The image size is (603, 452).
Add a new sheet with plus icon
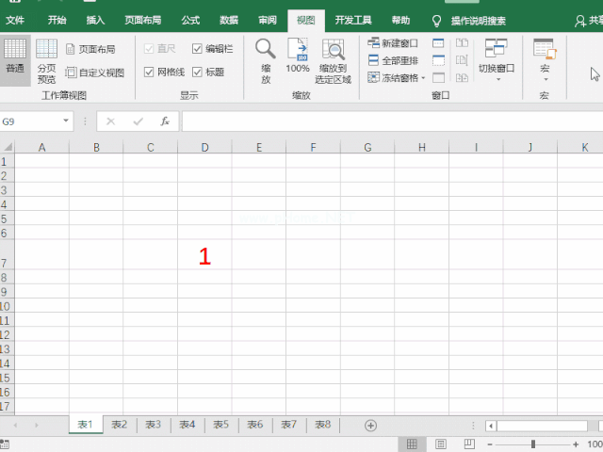pyautogui.click(x=370, y=426)
